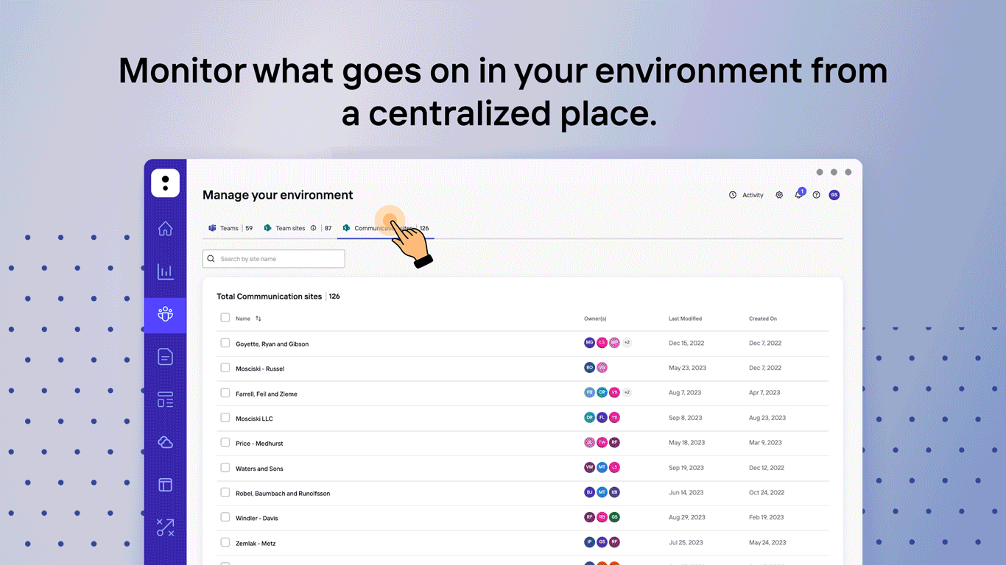This screenshot has width=1006, height=565.
Task: Open the Analytics chart icon in the sidebar
Action: [x=165, y=271]
